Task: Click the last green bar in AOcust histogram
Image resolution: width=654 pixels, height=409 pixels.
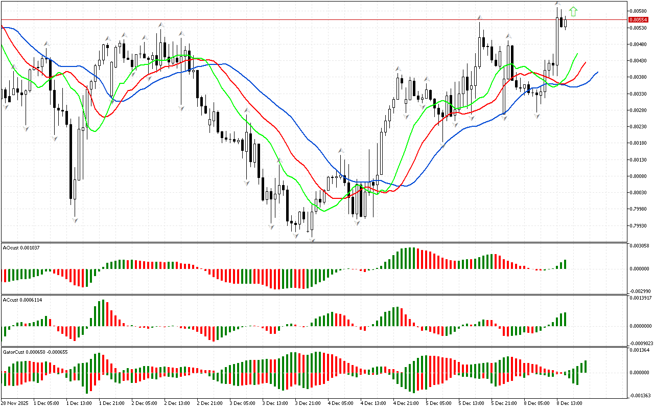Action: coord(565,264)
